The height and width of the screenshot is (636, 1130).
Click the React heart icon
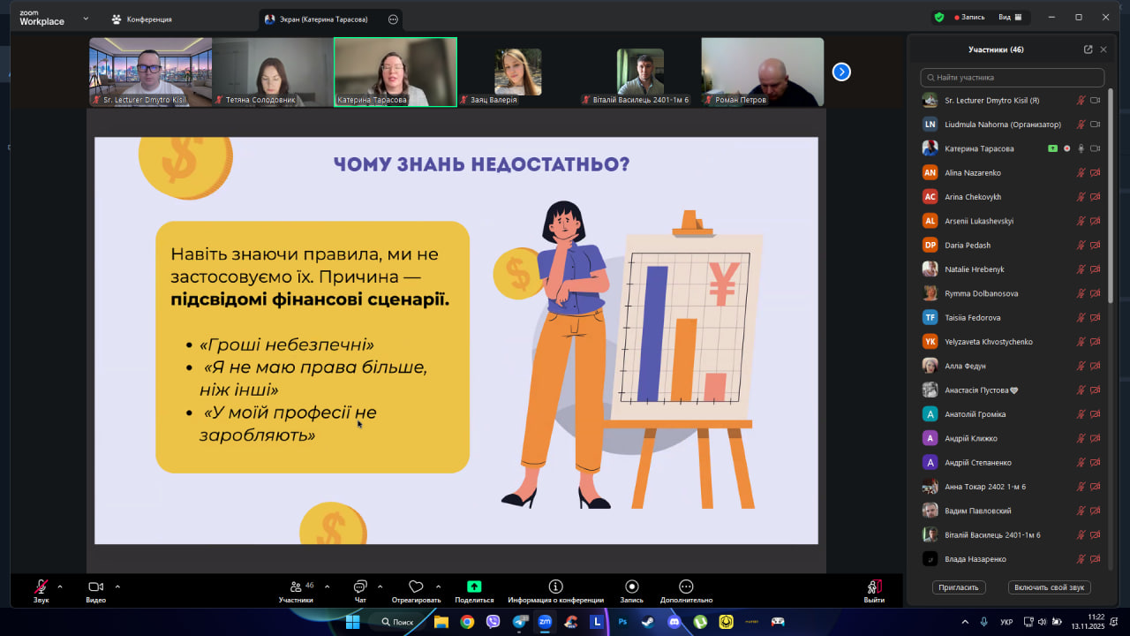416,587
